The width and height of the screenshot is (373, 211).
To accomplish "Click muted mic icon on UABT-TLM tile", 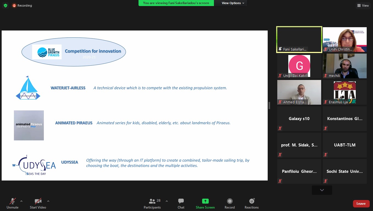I will coord(326,155).
